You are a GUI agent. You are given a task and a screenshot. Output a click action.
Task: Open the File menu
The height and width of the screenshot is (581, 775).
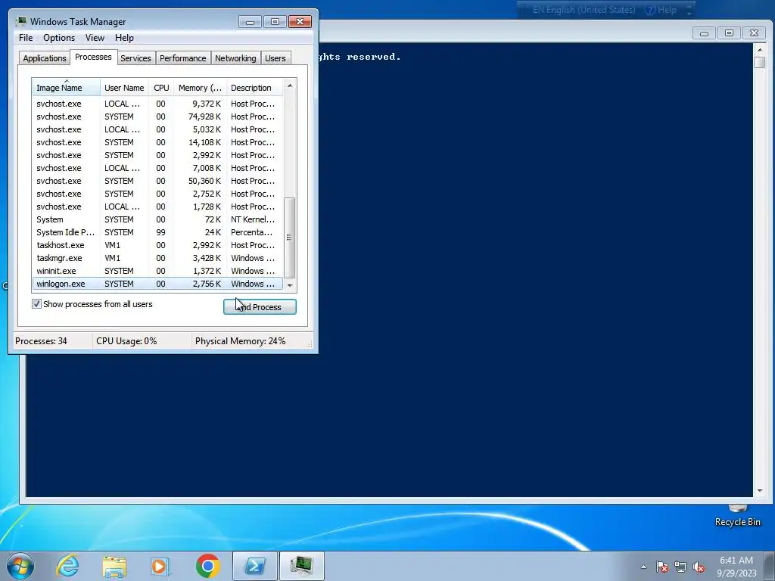(26, 38)
